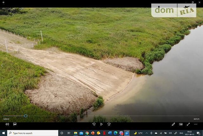Open Google Chrome from the taskbar
The image size is (203, 136).
tap(87, 133)
